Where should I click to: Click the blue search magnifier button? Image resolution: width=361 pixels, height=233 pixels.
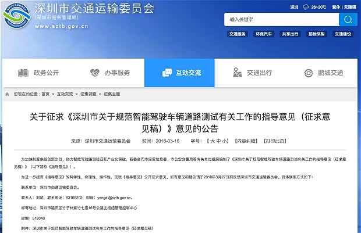(x=348, y=20)
